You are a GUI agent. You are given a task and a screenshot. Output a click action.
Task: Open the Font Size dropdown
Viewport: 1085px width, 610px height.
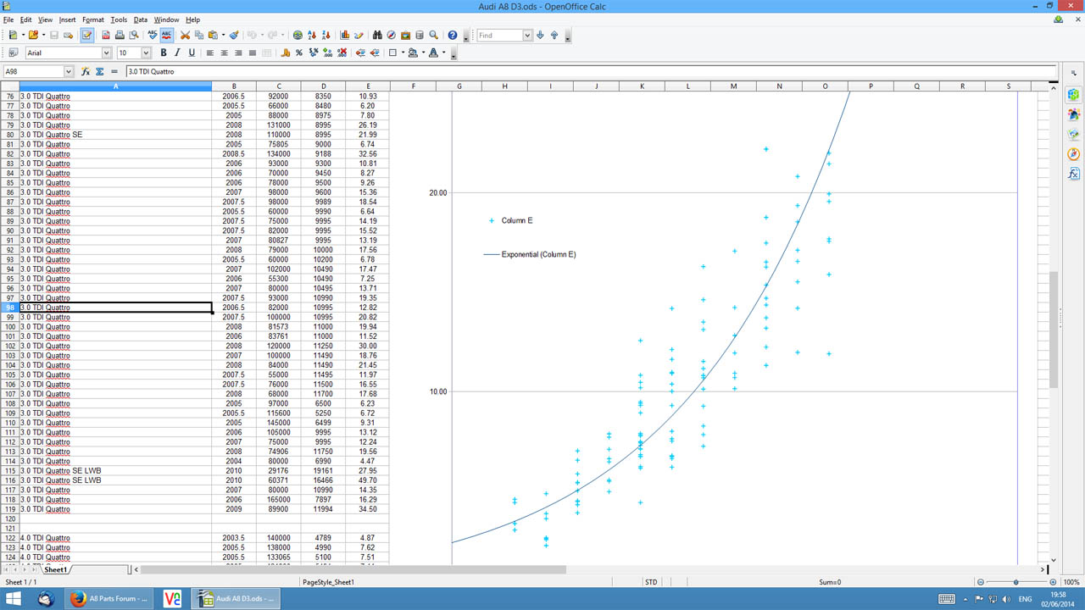[x=146, y=53]
